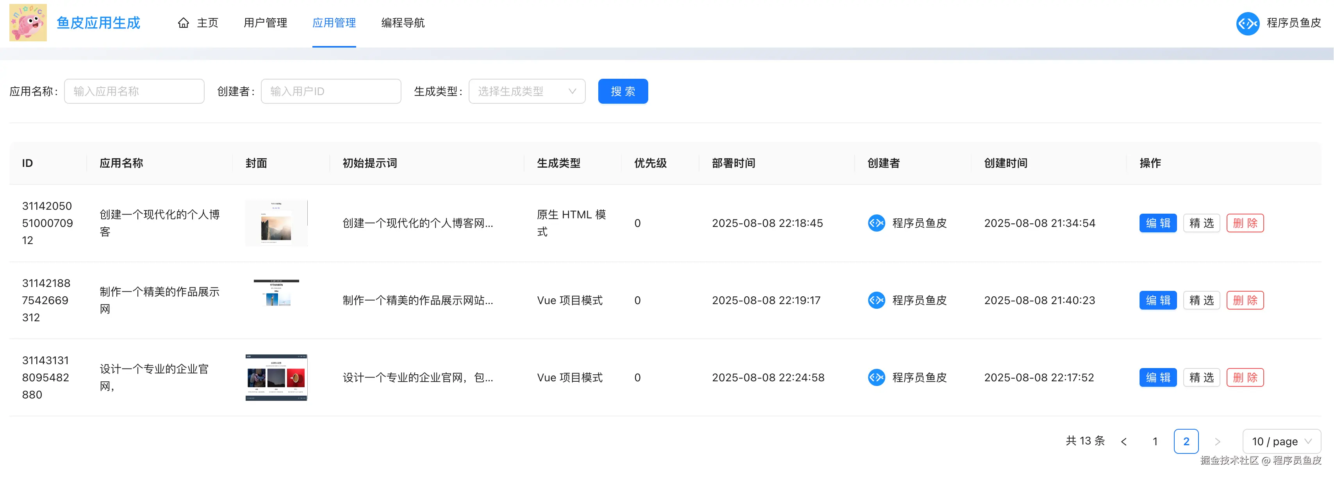The height and width of the screenshot is (478, 1334).
Task: Open the 企业官网 cover thumbnail
Action: tap(276, 377)
